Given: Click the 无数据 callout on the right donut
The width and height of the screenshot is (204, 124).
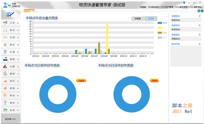Looking at the screenshot, I should click(x=154, y=81).
